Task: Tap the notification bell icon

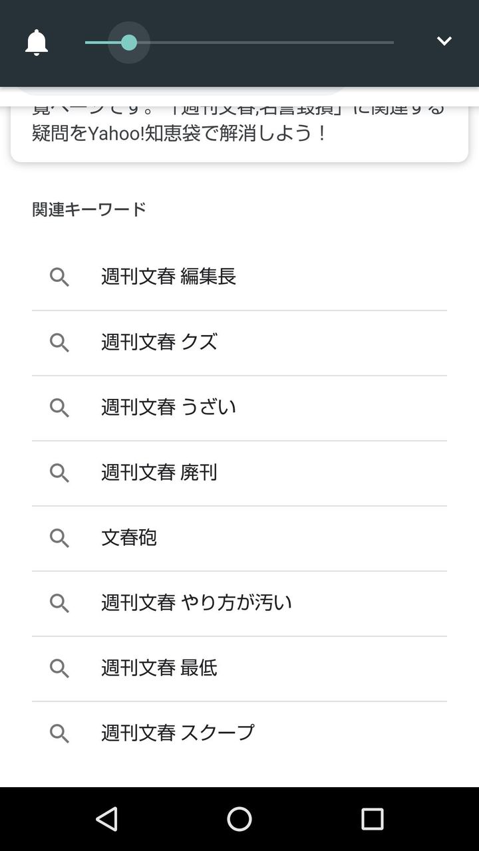Action: pyautogui.click(x=37, y=43)
